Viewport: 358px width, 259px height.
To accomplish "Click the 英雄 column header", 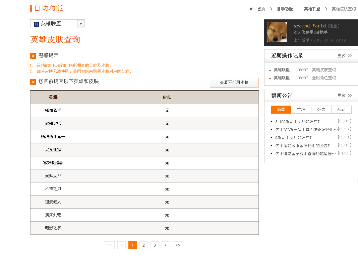I will tap(53, 97).
